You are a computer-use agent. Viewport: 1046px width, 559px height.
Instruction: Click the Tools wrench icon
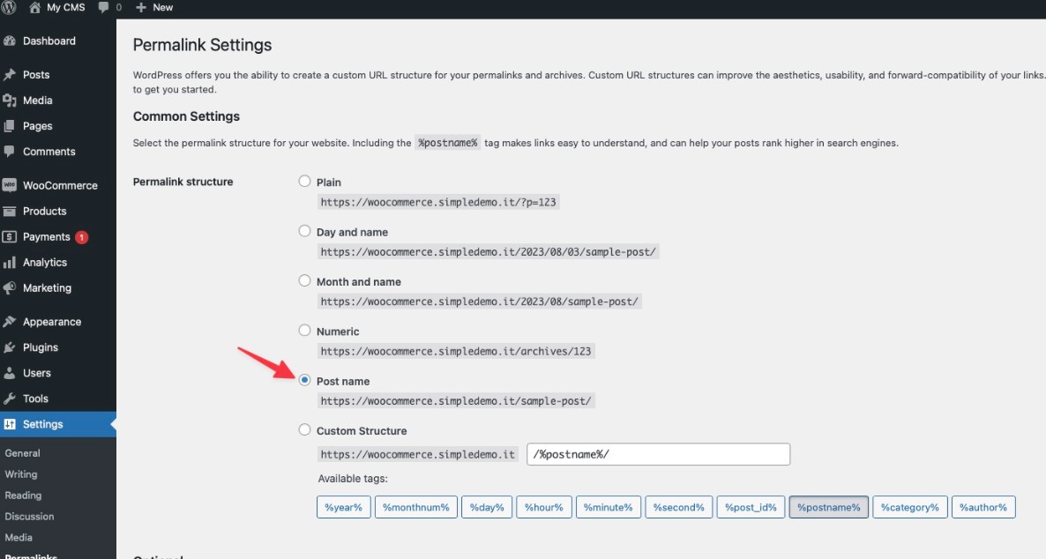coord(10,399)
